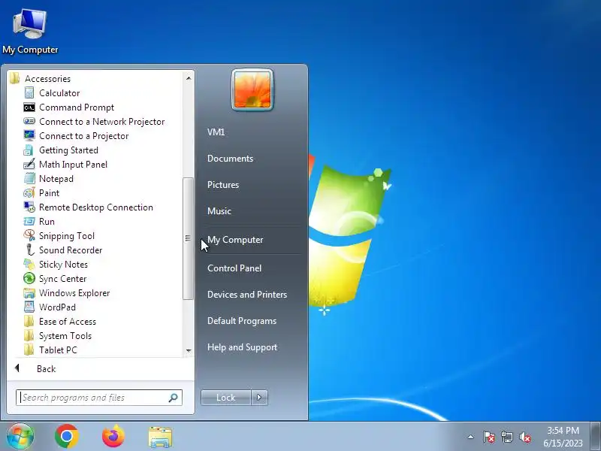Screen dimensions: 601x451
Task: Open Control Panel
Action: (234, 268)
